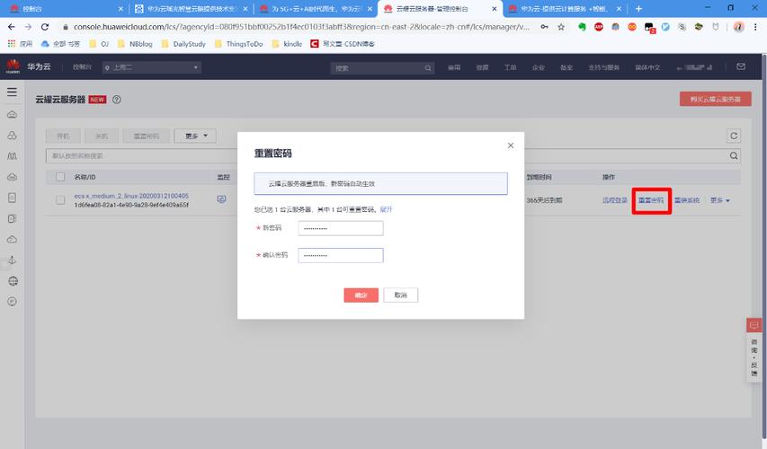Open the kindle bookmark folder
The width and height of the screenshot is (767, 449).
click(x=287, y=44)
